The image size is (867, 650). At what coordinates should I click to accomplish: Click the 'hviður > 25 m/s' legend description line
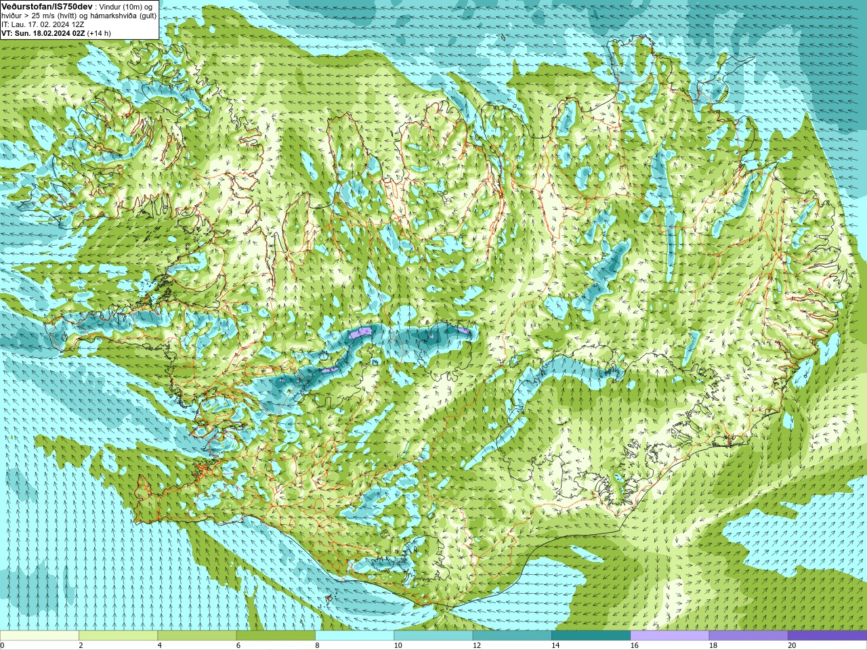79,15
